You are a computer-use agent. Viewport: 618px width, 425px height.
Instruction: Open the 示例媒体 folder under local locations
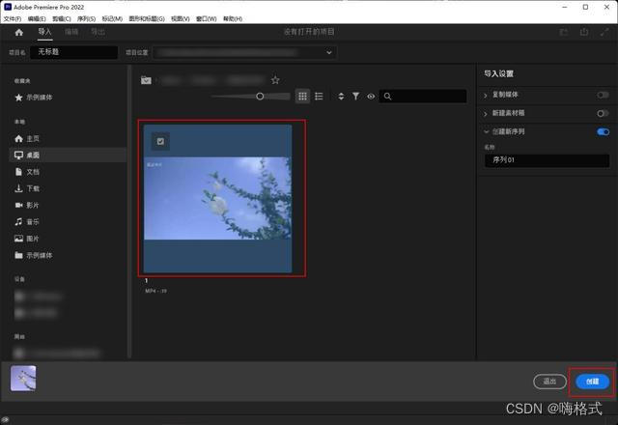click(34, 255)
